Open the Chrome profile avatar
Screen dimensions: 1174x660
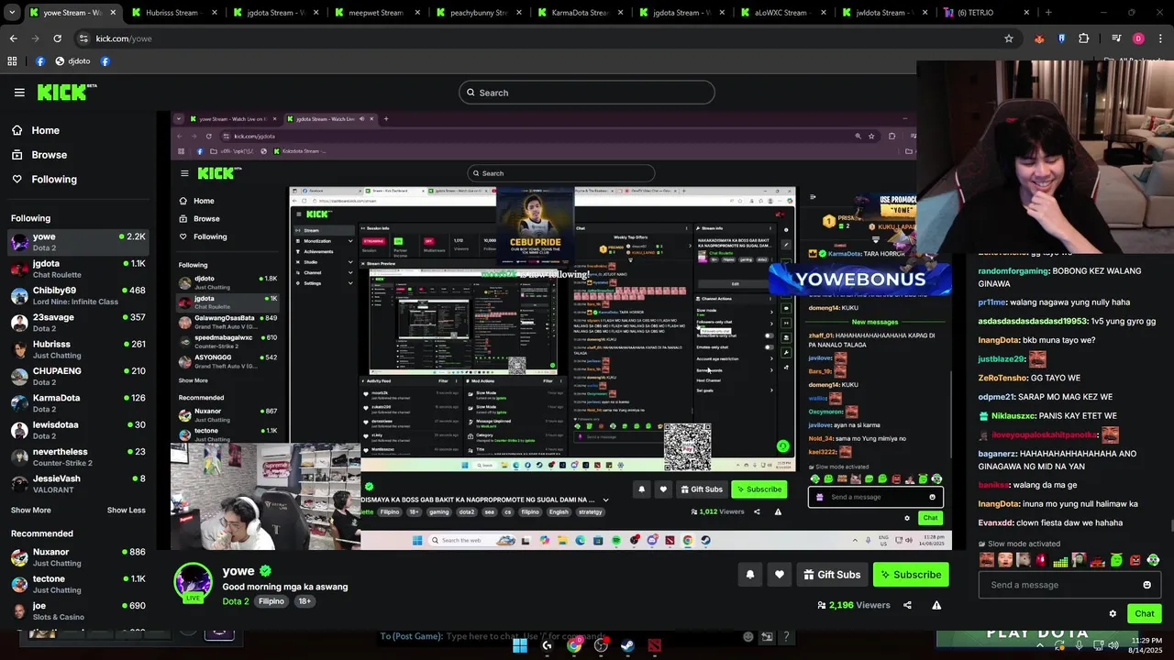tap(1138, 38)
